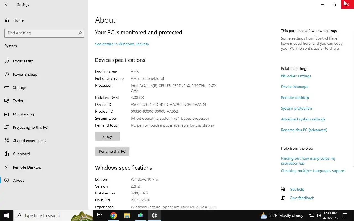Click the Get help chat icon
Image resolution: width=354 pixels, height=221 pixels.
pyautogui.click(x=283, y=189)
